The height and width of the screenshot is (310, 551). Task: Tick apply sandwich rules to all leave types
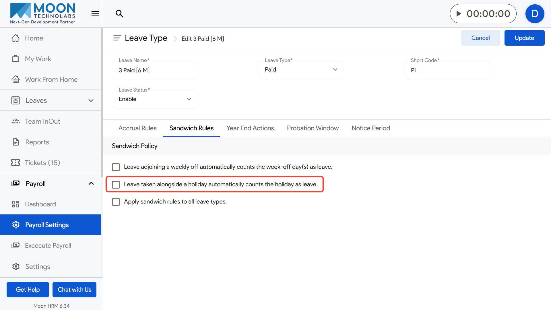[x=116, y=202]
